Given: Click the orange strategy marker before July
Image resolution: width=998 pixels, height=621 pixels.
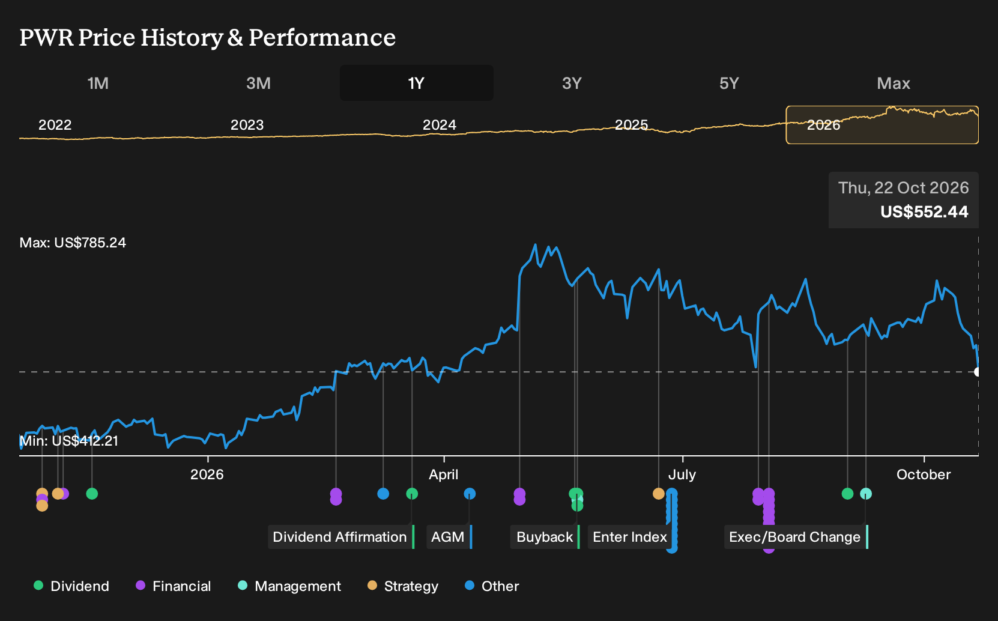Looking at the screenshot, I should point(659,494).
